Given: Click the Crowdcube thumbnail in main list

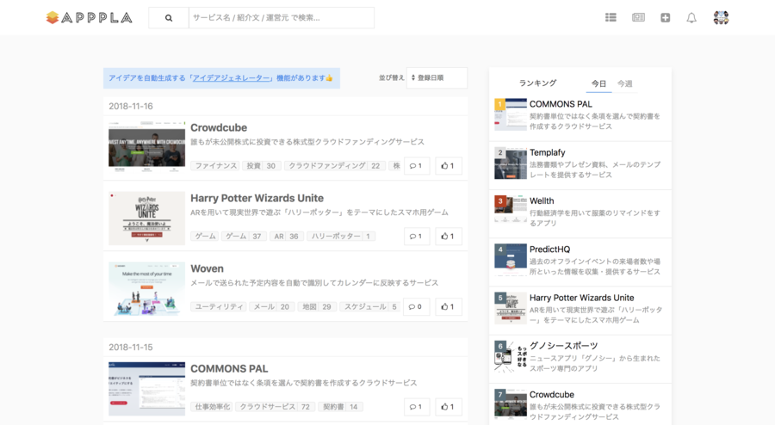Looking at the screenshot, I should [146, 146].
